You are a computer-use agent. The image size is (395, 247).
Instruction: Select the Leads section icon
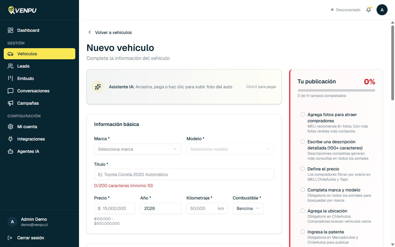(10, 66)
